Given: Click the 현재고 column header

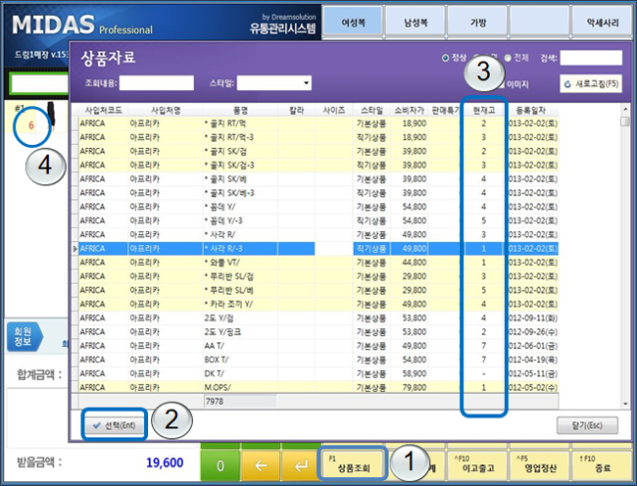Looking at the screenshot, I should (x=484, y=110).
